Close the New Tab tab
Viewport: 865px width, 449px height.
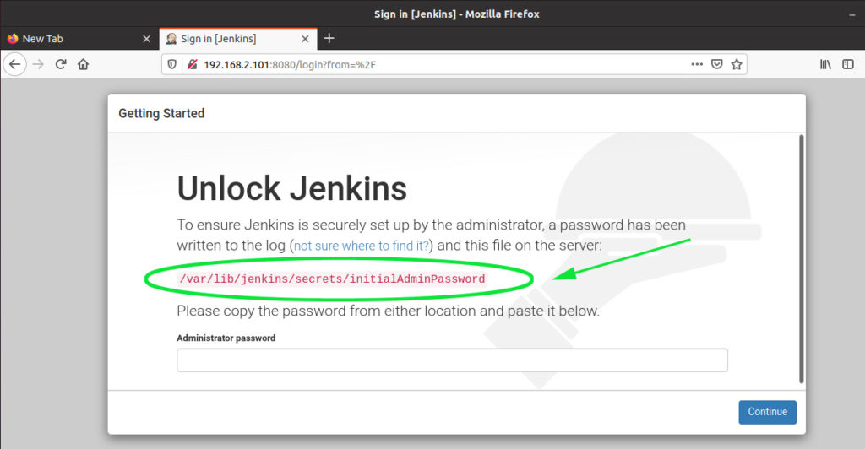(146, 39)
